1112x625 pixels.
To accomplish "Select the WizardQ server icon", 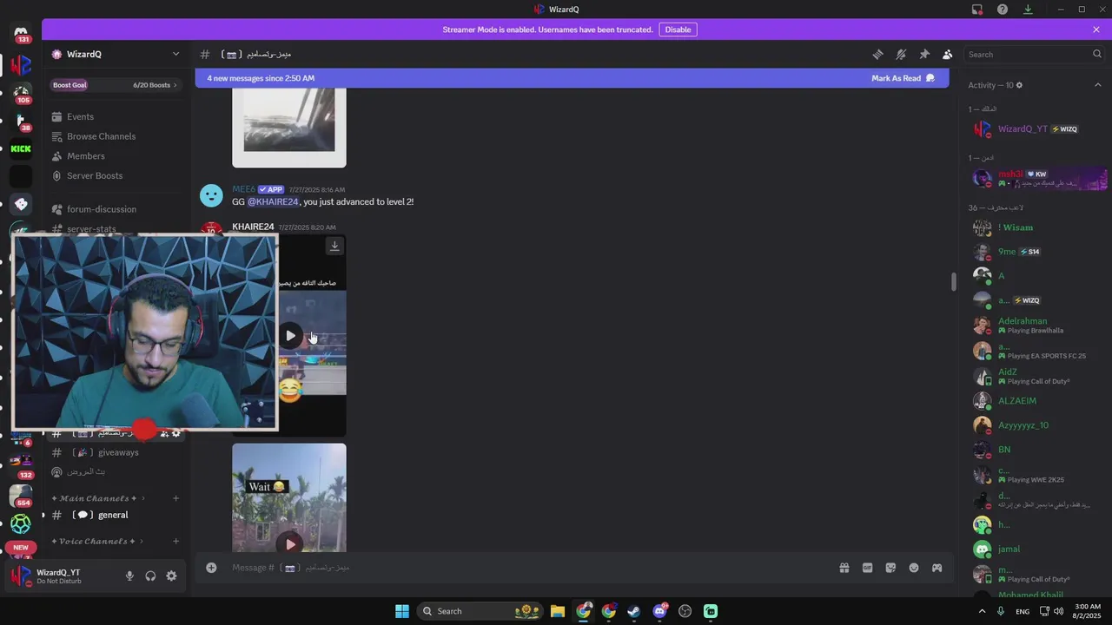I will [21, 65].
